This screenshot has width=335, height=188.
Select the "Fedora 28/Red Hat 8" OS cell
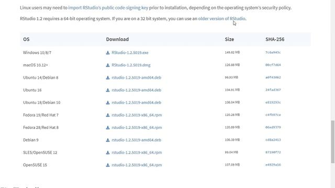click(x=41, y=127)
